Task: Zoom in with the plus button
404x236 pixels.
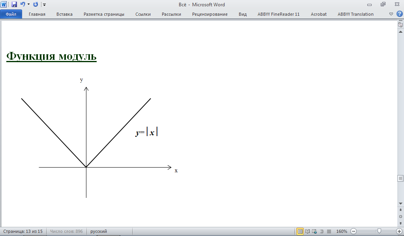Action: pos(399,231)
